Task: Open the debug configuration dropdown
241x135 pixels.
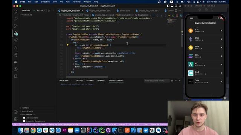Action: (x=41, y=10)
